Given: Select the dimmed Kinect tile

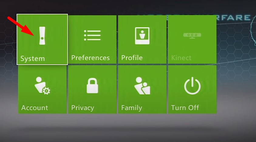Looking at the screenshot, I should 192,39.
